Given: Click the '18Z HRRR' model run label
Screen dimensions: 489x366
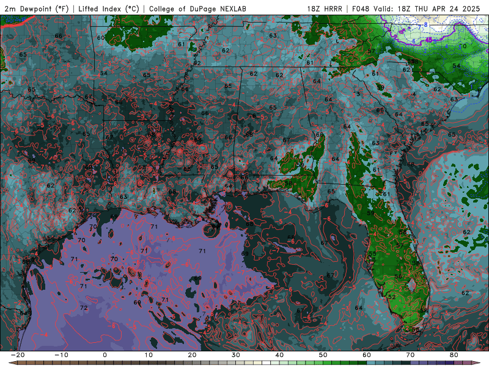Looking at the screenshot, I should tap(325, 9).
